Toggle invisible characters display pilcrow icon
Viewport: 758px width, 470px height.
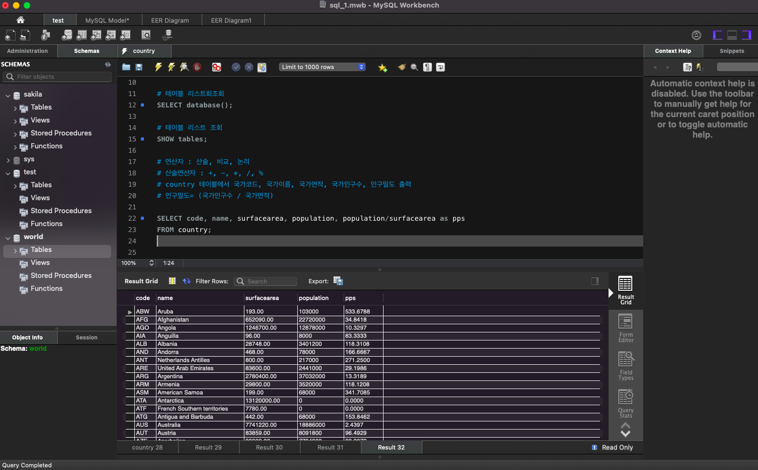427,67
